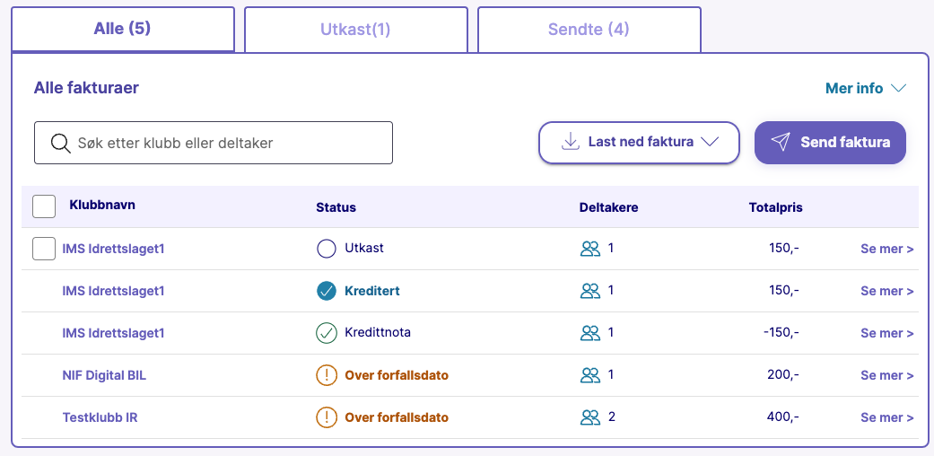
Task: Click Testklubb IR participants people icon
Action: tap(590, 417)
